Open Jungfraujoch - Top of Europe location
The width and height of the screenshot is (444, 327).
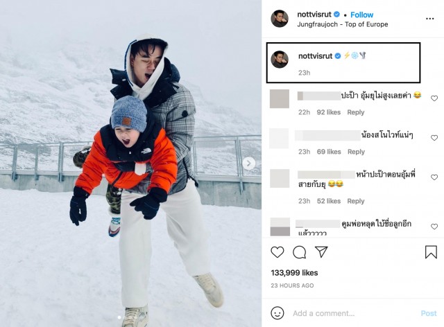coord(342,24)
